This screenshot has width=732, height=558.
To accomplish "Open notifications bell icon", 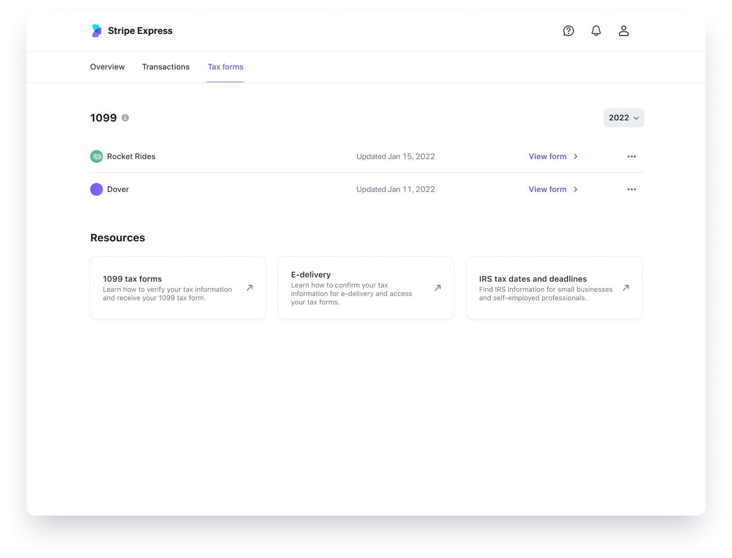I will coord(596,31).
